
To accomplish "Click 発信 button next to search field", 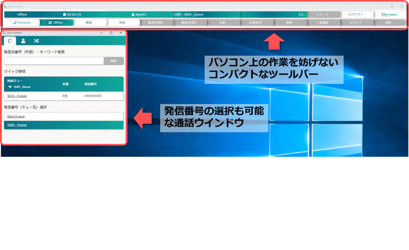I will point(114,61).
